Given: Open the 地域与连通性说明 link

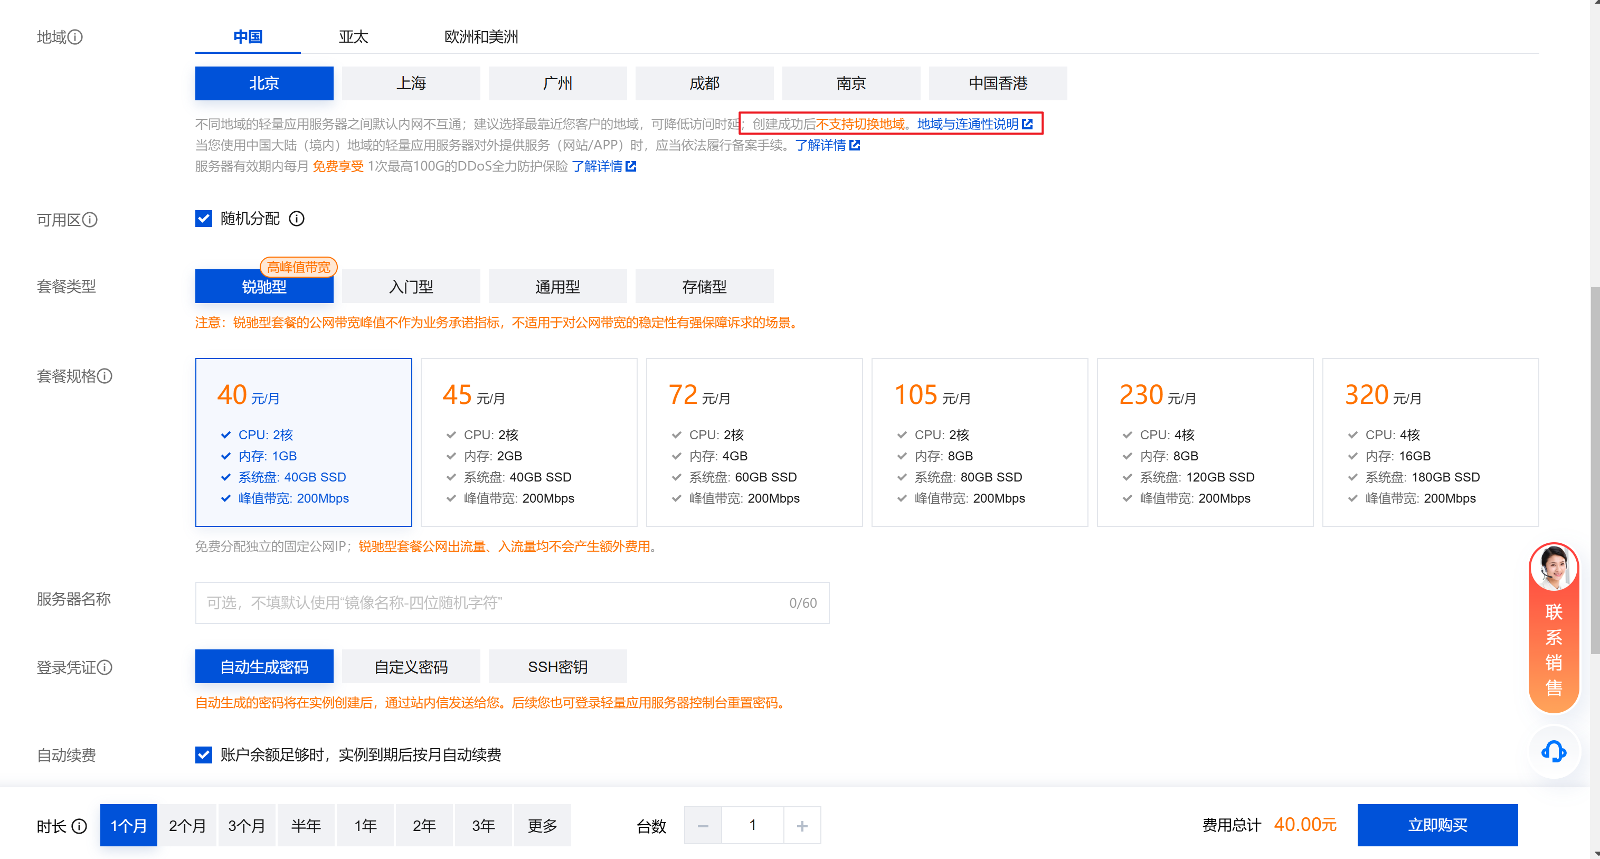Looking at the screenshot, I should click(968, 124).
